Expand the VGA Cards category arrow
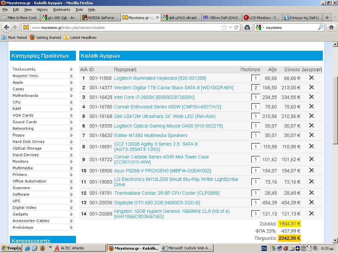Viewport: 338px width, 253px height. 72,116
